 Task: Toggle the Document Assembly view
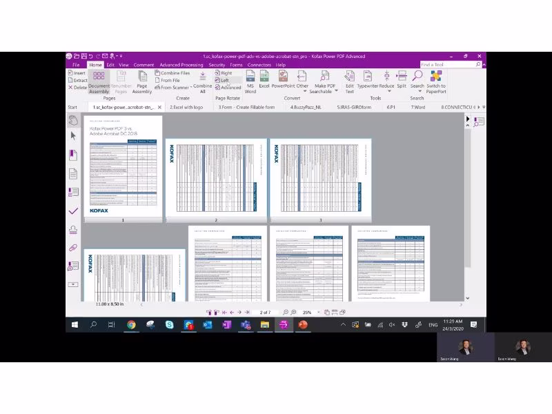pos(99,82)
